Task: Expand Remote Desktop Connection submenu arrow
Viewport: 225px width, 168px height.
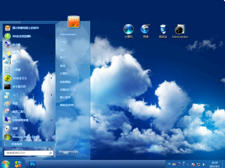Action: pos(51,120)
